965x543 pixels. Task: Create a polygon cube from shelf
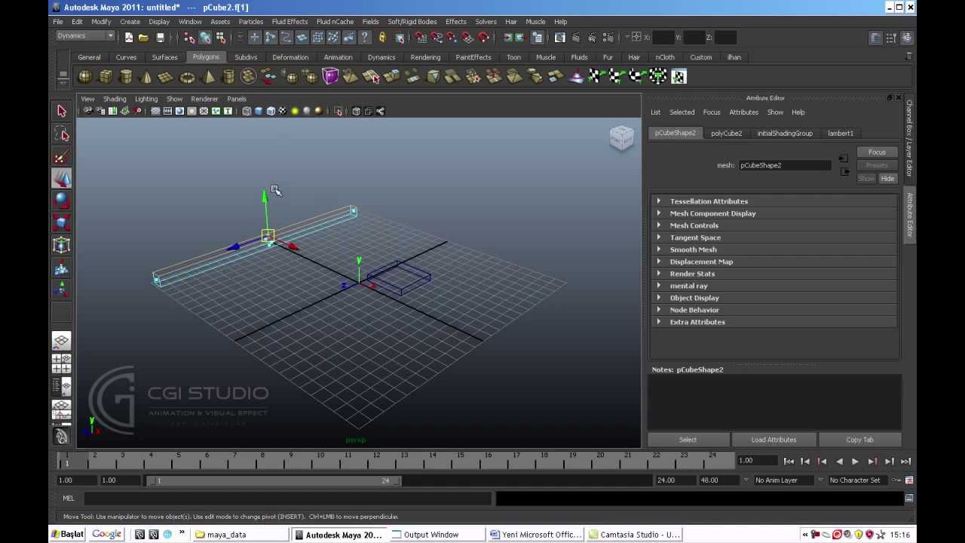coord(106,76)
